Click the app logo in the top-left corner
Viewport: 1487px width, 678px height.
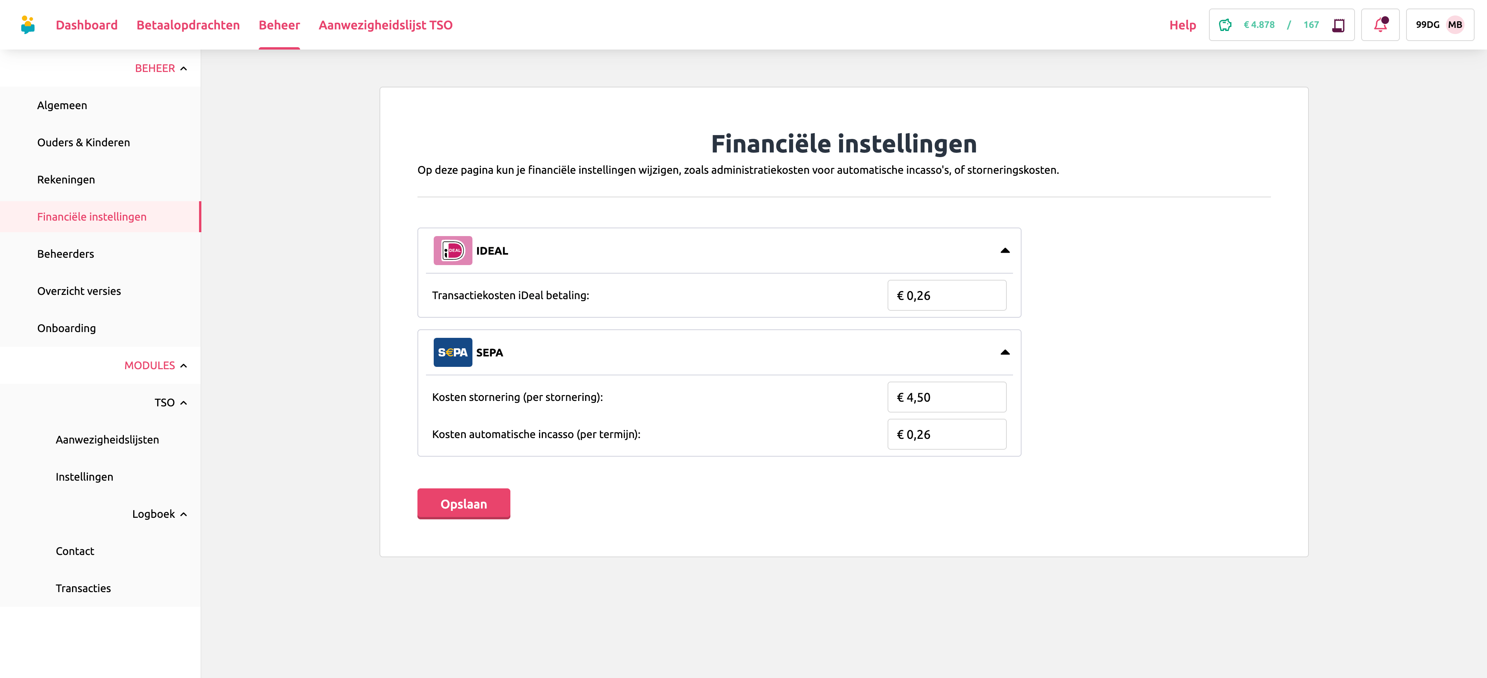[x=28, y=25]
